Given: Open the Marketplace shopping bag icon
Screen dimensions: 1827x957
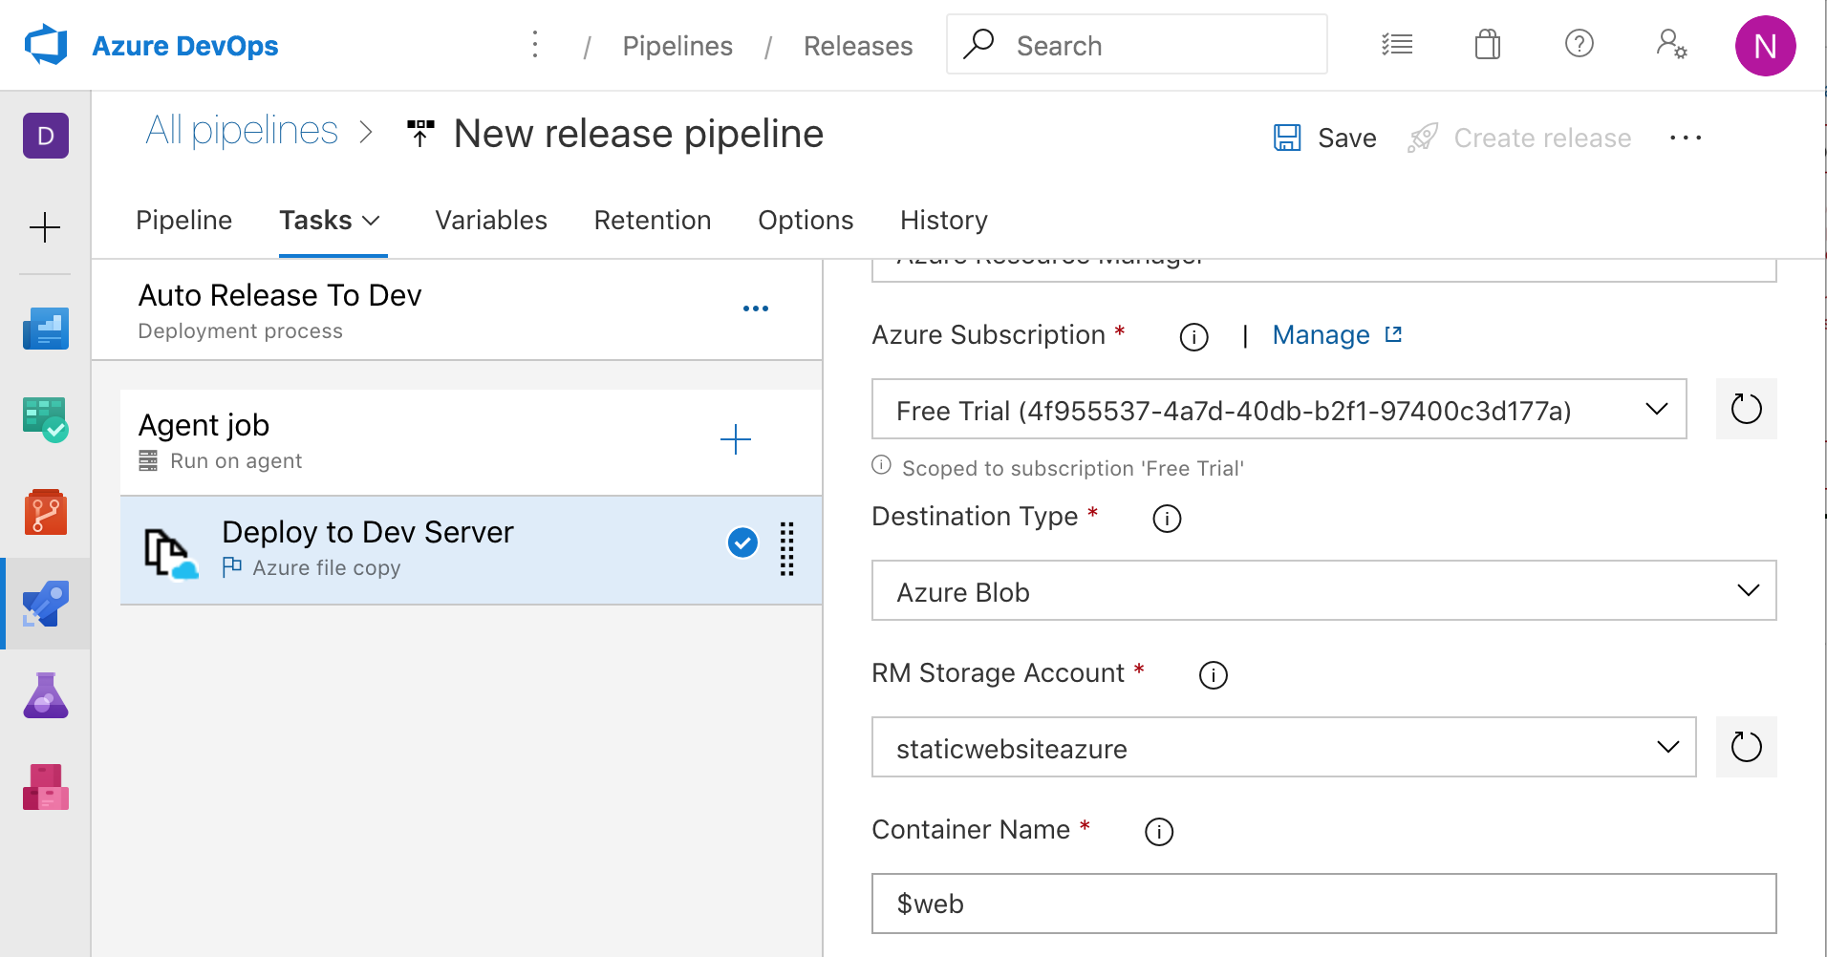Looking at the screenshot, I should 1488,44.
